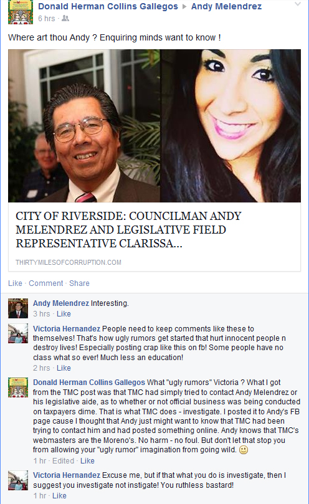Share the post
The width and height of the screenshot is (309, 504).
click(79, 283)
